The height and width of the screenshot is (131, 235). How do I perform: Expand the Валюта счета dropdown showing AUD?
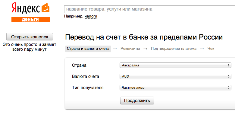175,76
